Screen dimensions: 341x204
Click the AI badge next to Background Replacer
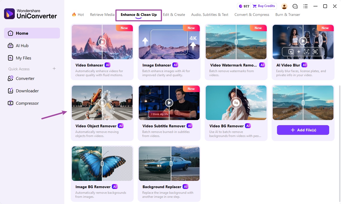(x=185, y=187)
